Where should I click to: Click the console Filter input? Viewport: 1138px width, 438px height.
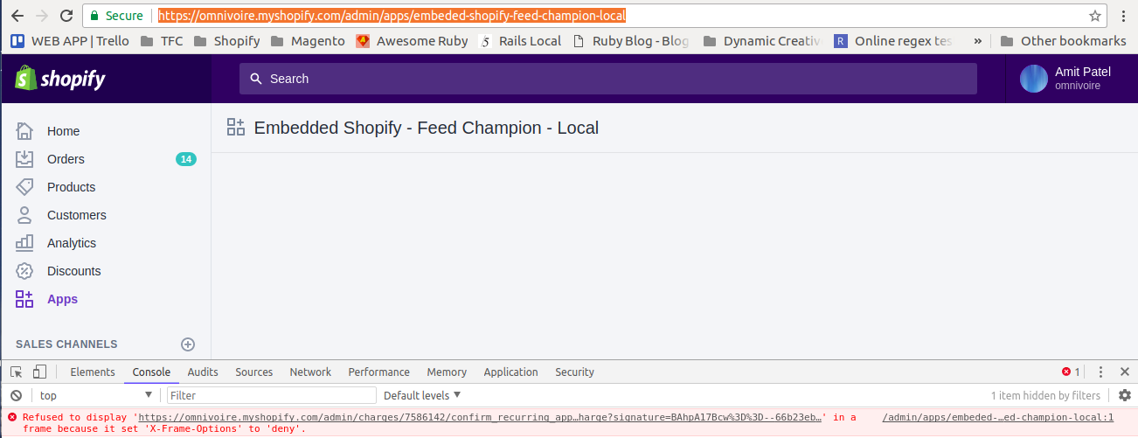click(x=272, y=395)
